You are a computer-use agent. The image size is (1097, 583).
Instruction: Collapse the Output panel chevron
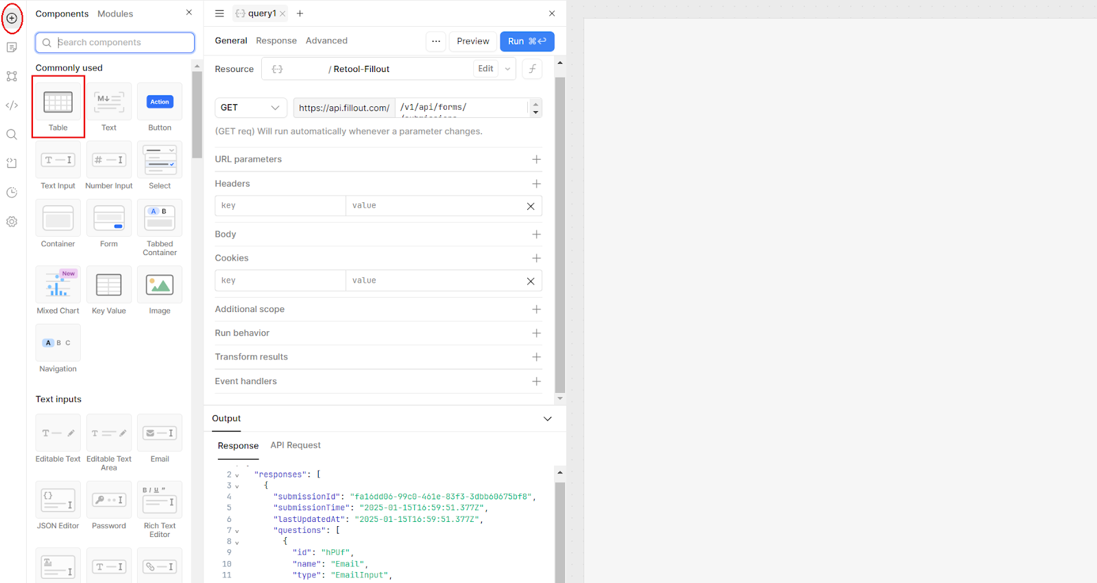click(x=548, y=418)
